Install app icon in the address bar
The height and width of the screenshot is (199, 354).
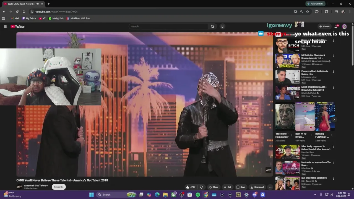point(296,12)
